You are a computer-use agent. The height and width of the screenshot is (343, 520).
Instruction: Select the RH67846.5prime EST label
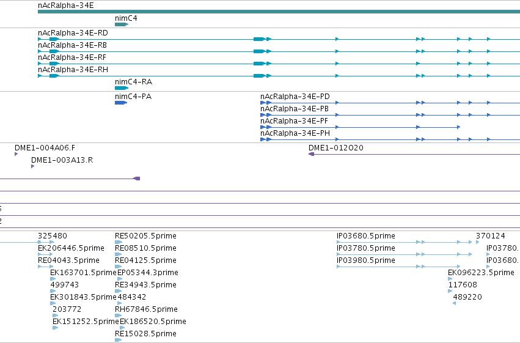click(146, 309)
